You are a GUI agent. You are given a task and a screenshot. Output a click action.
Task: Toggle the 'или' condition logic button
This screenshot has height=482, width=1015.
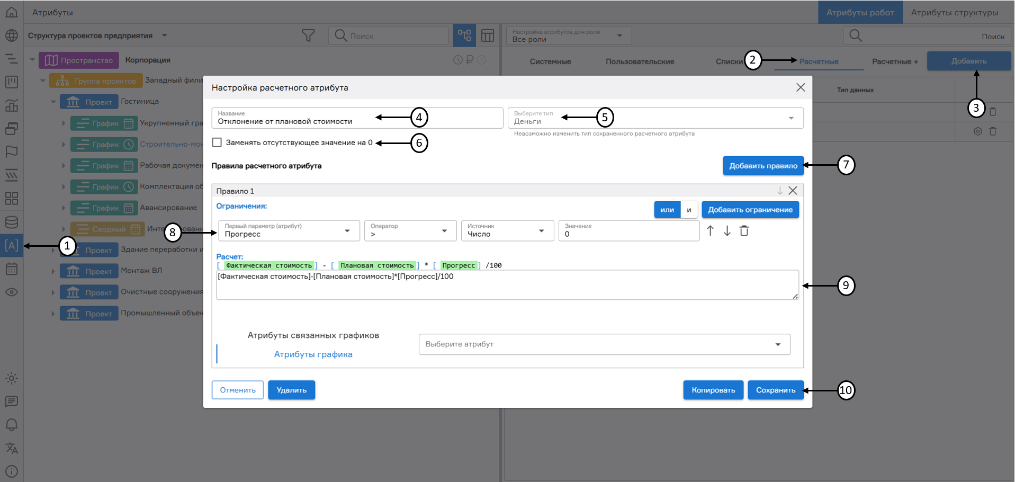667,209
